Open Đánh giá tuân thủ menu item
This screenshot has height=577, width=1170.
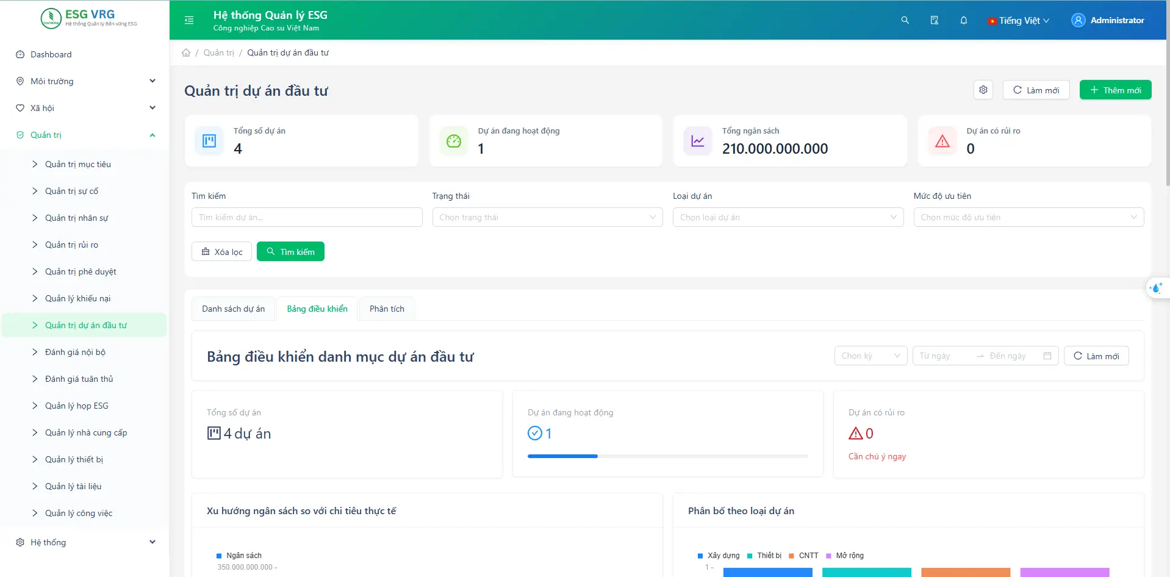84,379
